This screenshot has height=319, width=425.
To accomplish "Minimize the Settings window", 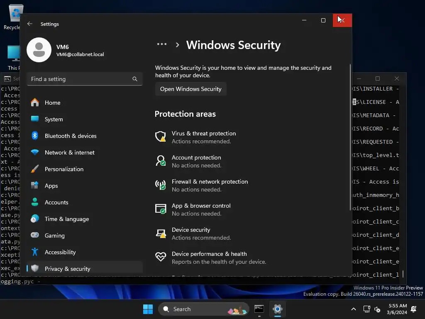I will (304, 20).
